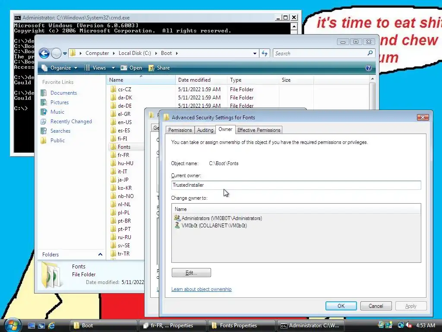Sort by the Date modified column header
The height and width of the screenshot is (332, 442).
[x=201, y=80]
